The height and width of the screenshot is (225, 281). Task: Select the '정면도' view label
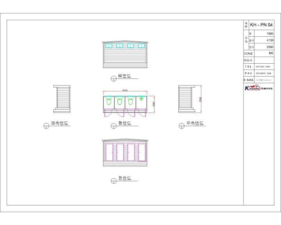click(x=124, y=178)
